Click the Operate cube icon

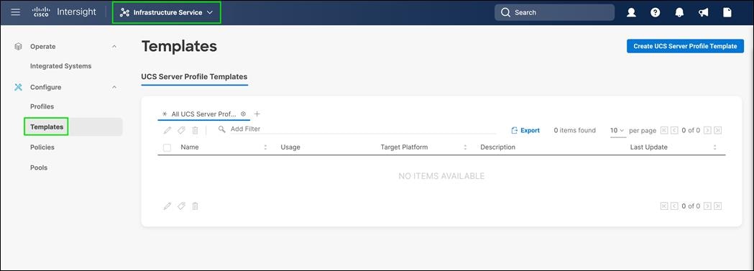tap(18, 47)
